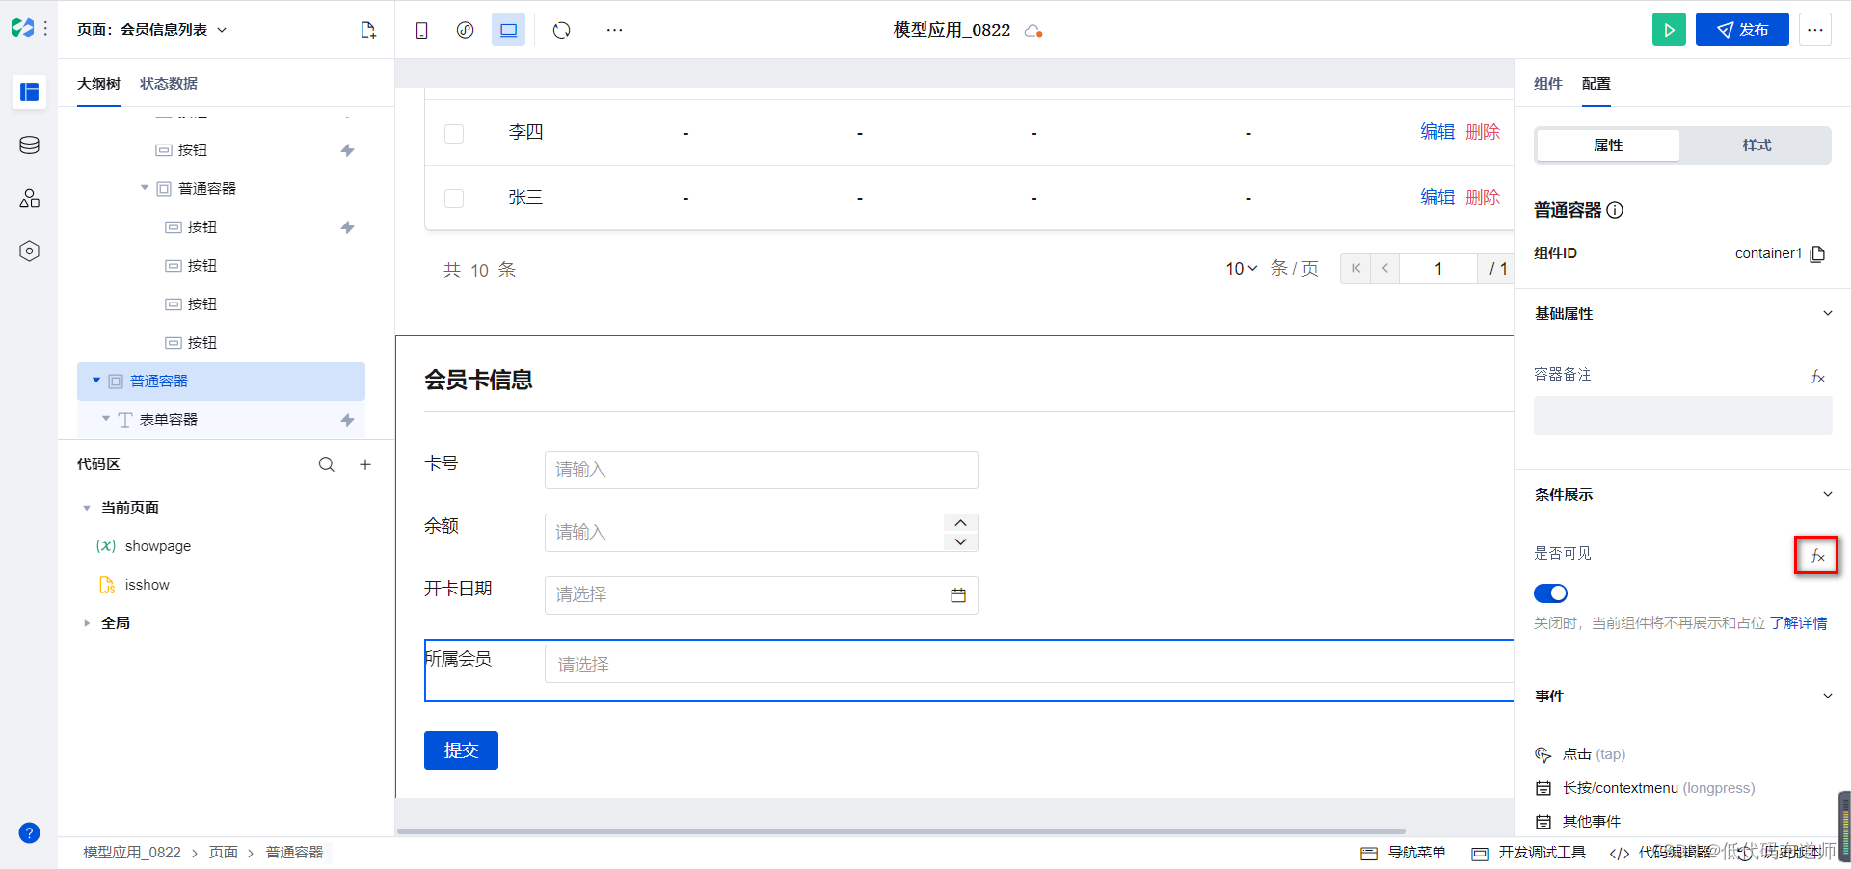Screen dimensions: 1851x869
Task: Open the page design sidebar icon
Action: [29, 92]
